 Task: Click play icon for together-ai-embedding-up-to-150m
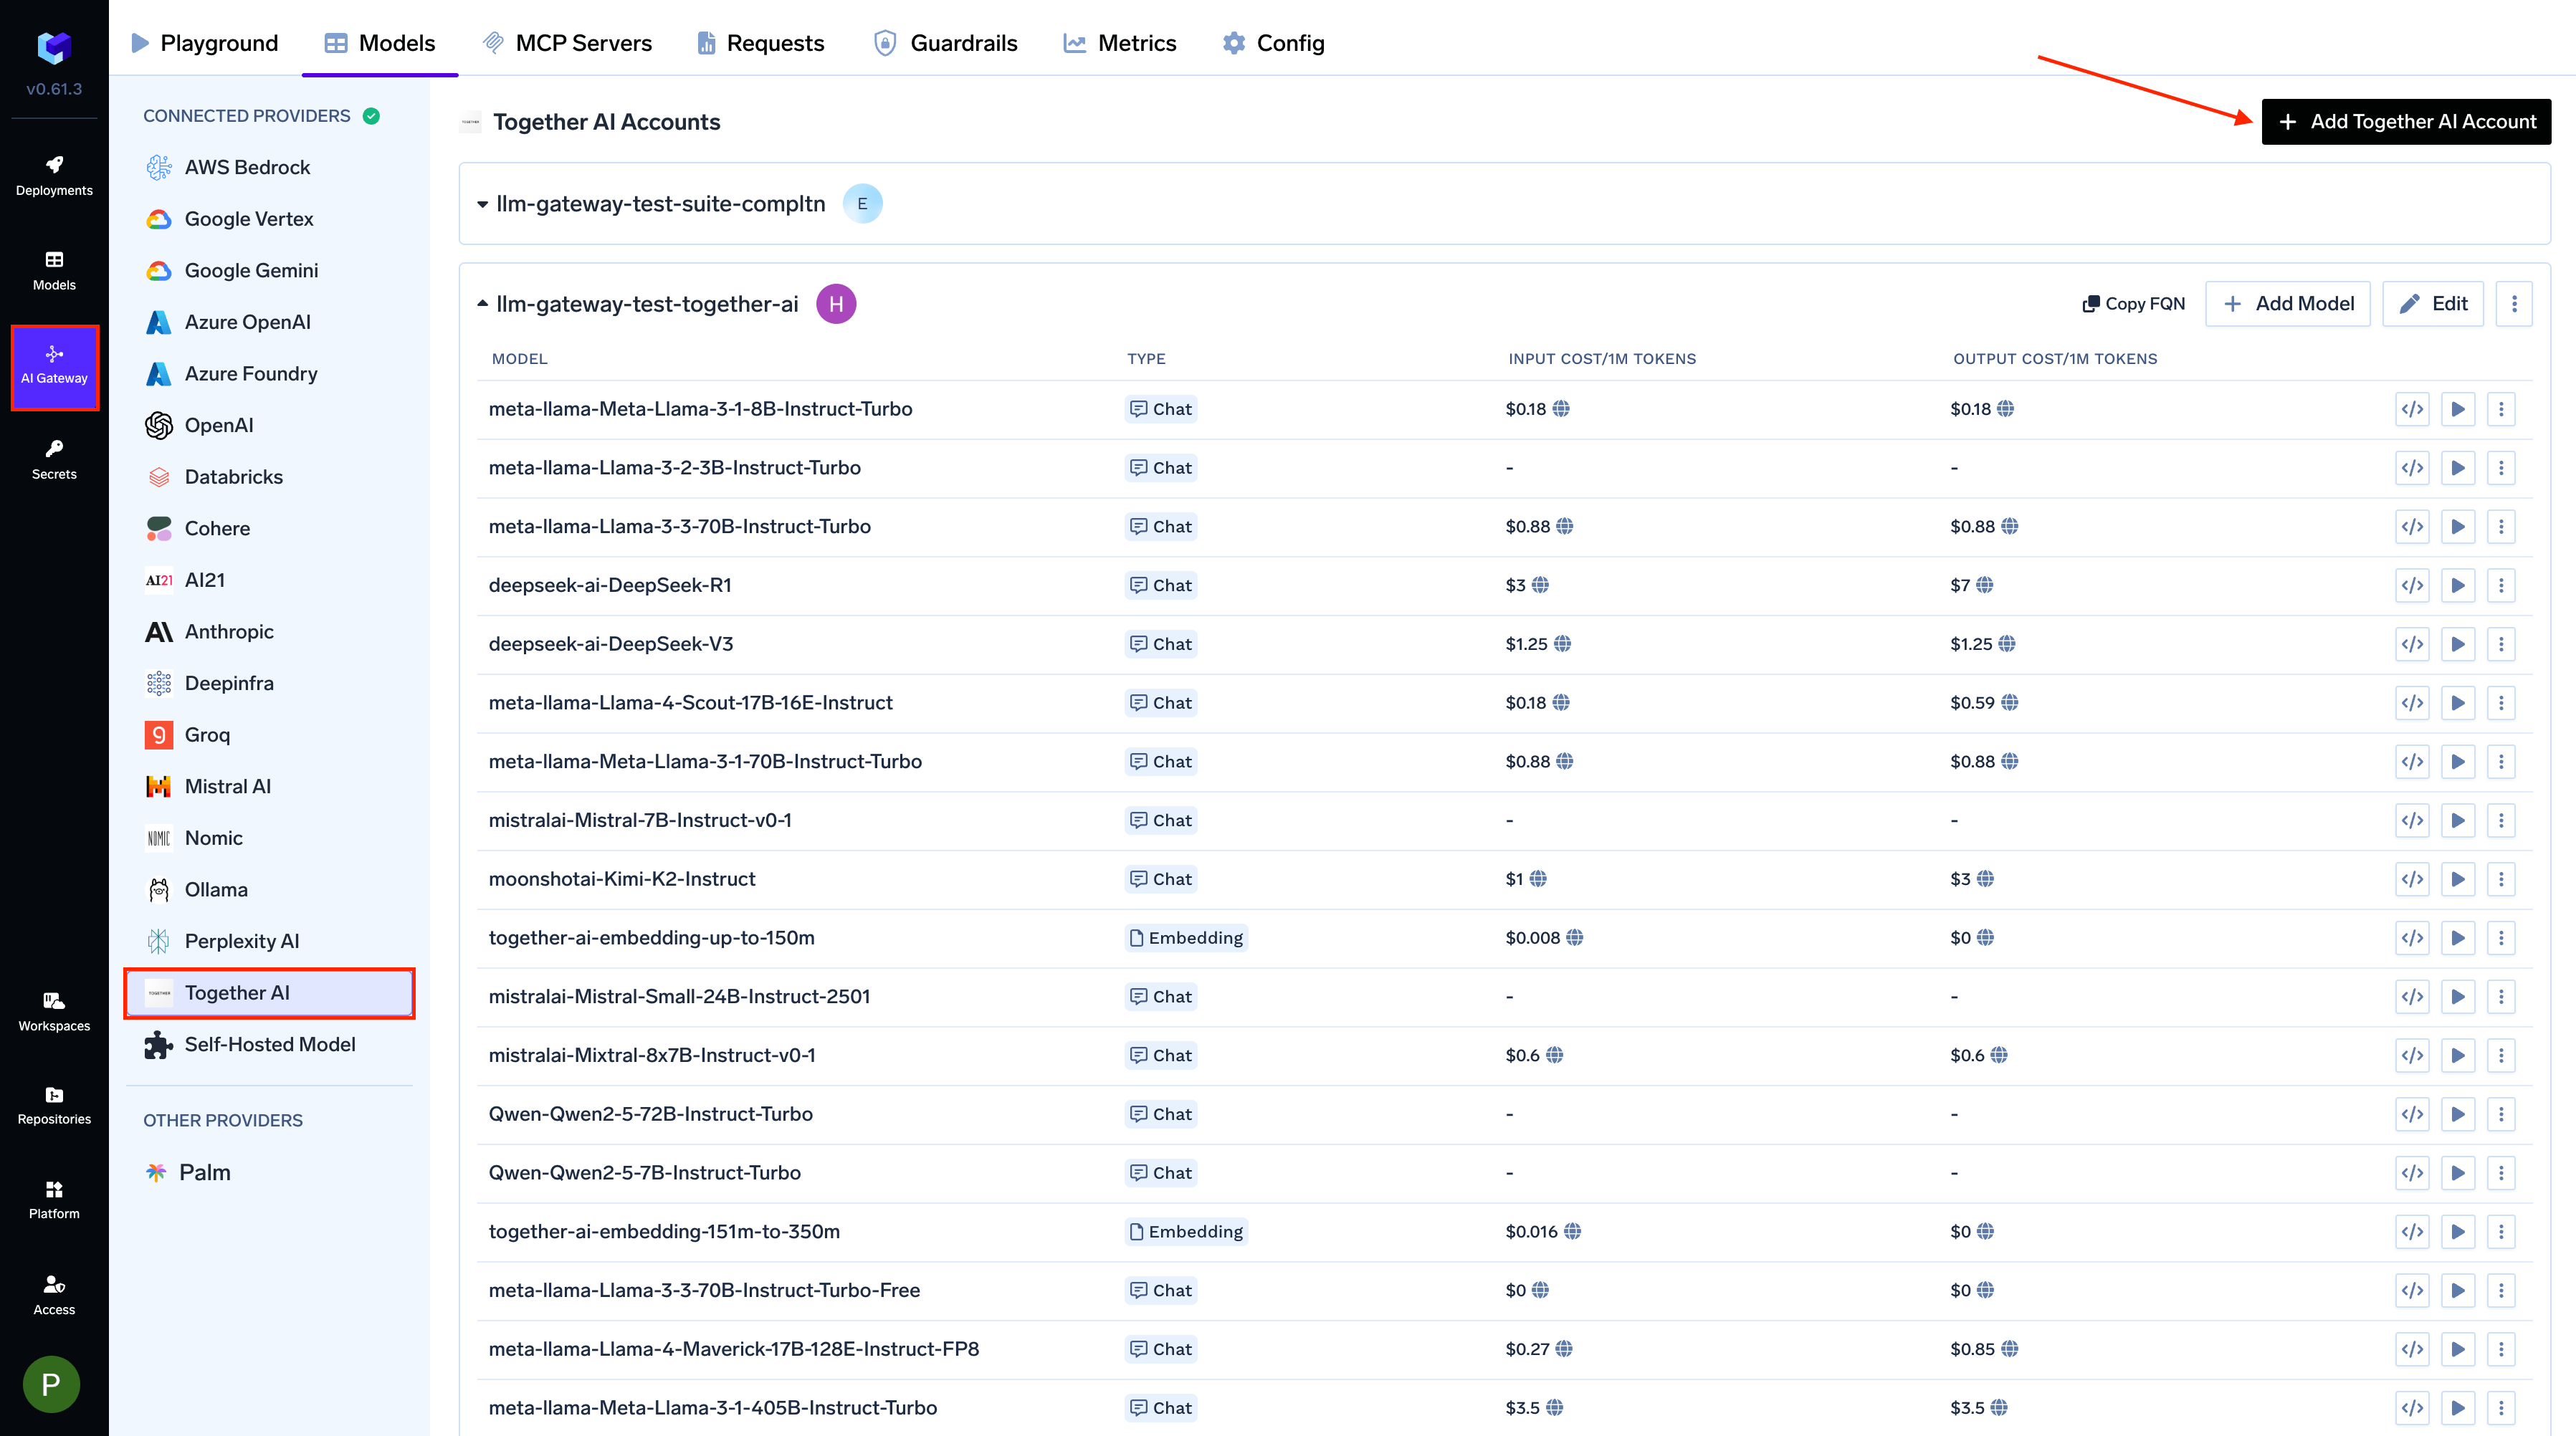tap(2457, 938)
